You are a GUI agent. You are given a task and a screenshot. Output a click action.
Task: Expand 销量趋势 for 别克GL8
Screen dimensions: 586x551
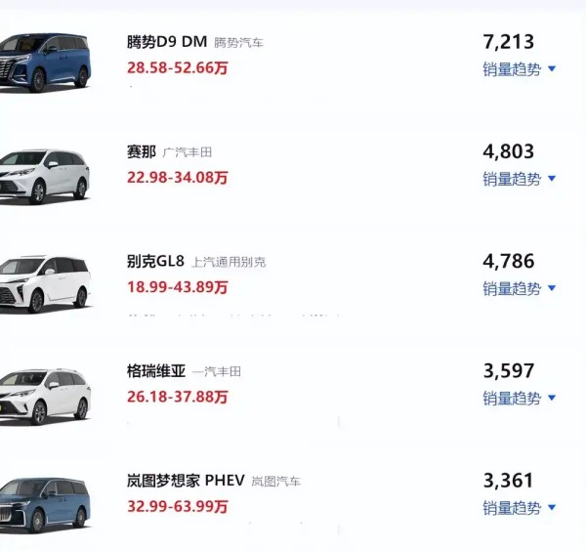click(520, 288)
